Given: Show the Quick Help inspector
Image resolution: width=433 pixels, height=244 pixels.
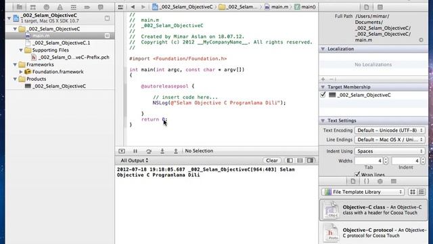Looking at the screenshot, I should coord(380,7).
